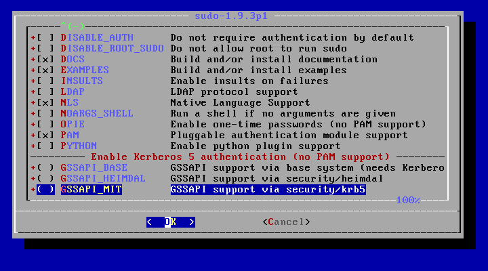Click description 'Do not allow root to run sudo'
The image size is (488, 271).
tap(259, 49)
